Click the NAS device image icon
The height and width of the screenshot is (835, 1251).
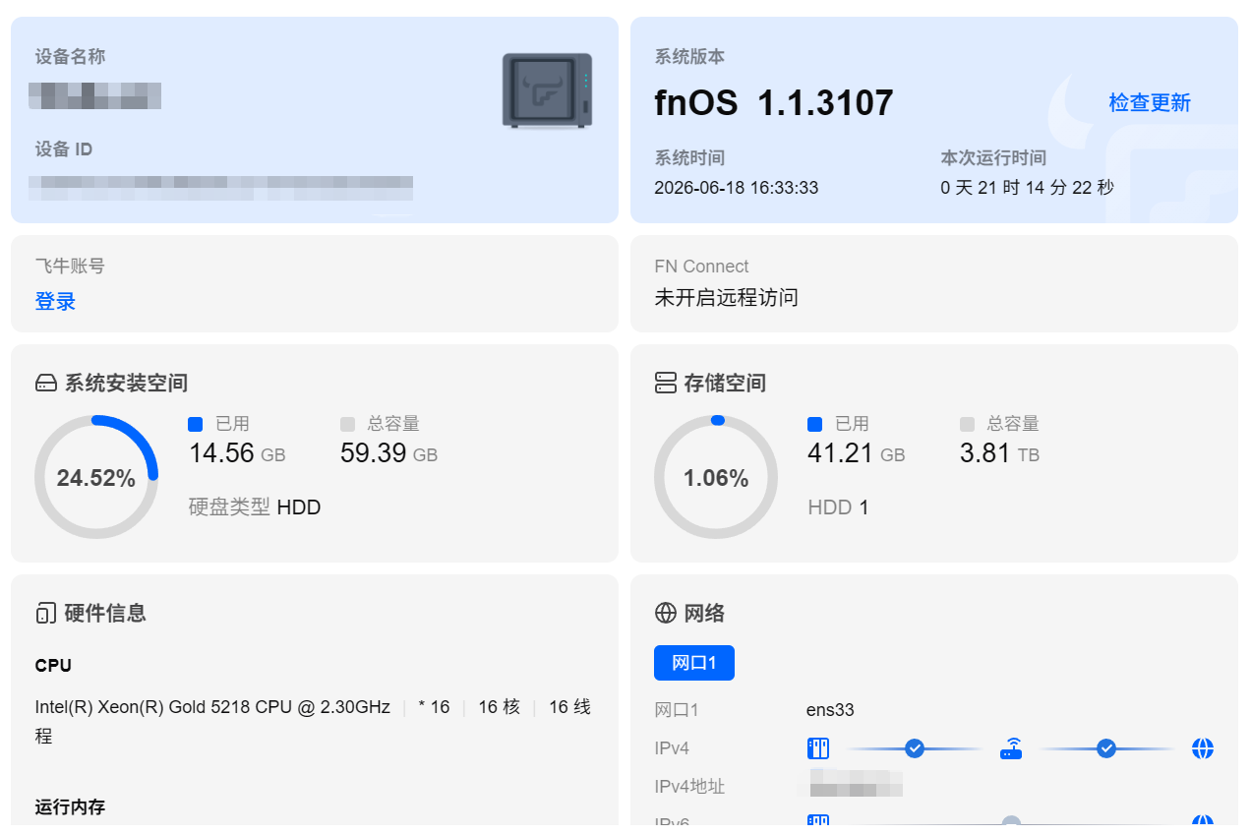pos(547,90)
